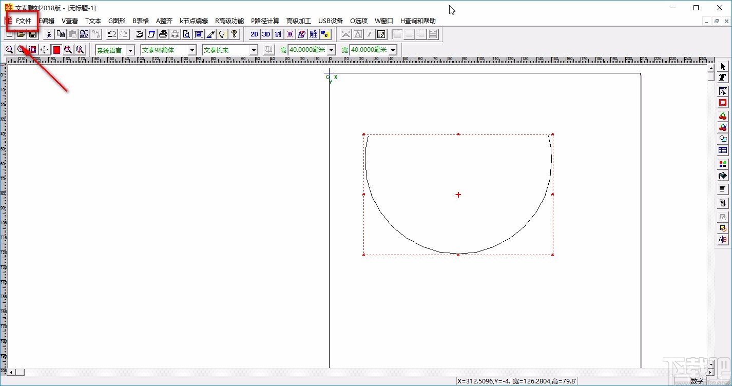Open the H查询和帮助 menu

[x=418, y=21]
